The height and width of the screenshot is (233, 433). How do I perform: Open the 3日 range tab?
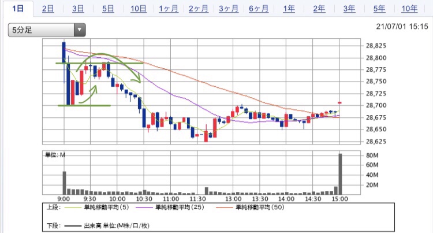(x=78, y=9)
